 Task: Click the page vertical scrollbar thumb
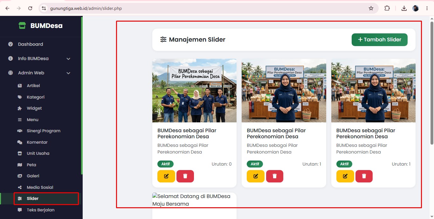[432, 82]
